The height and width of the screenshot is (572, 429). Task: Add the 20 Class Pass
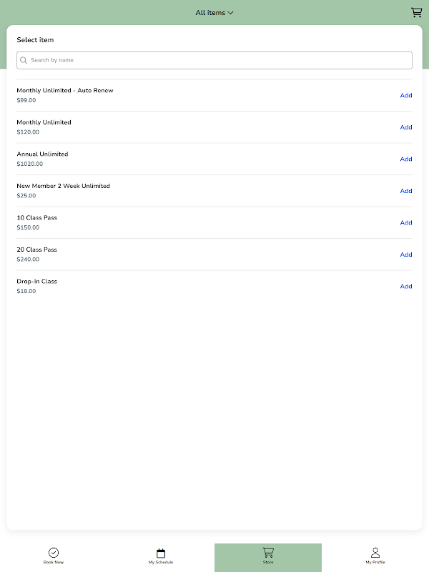[x=406, y=255]
